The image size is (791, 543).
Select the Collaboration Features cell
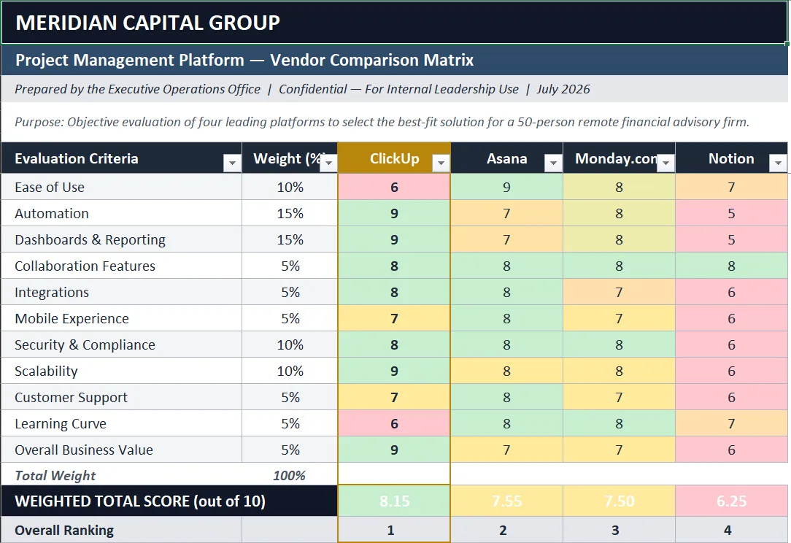[122, 266]
